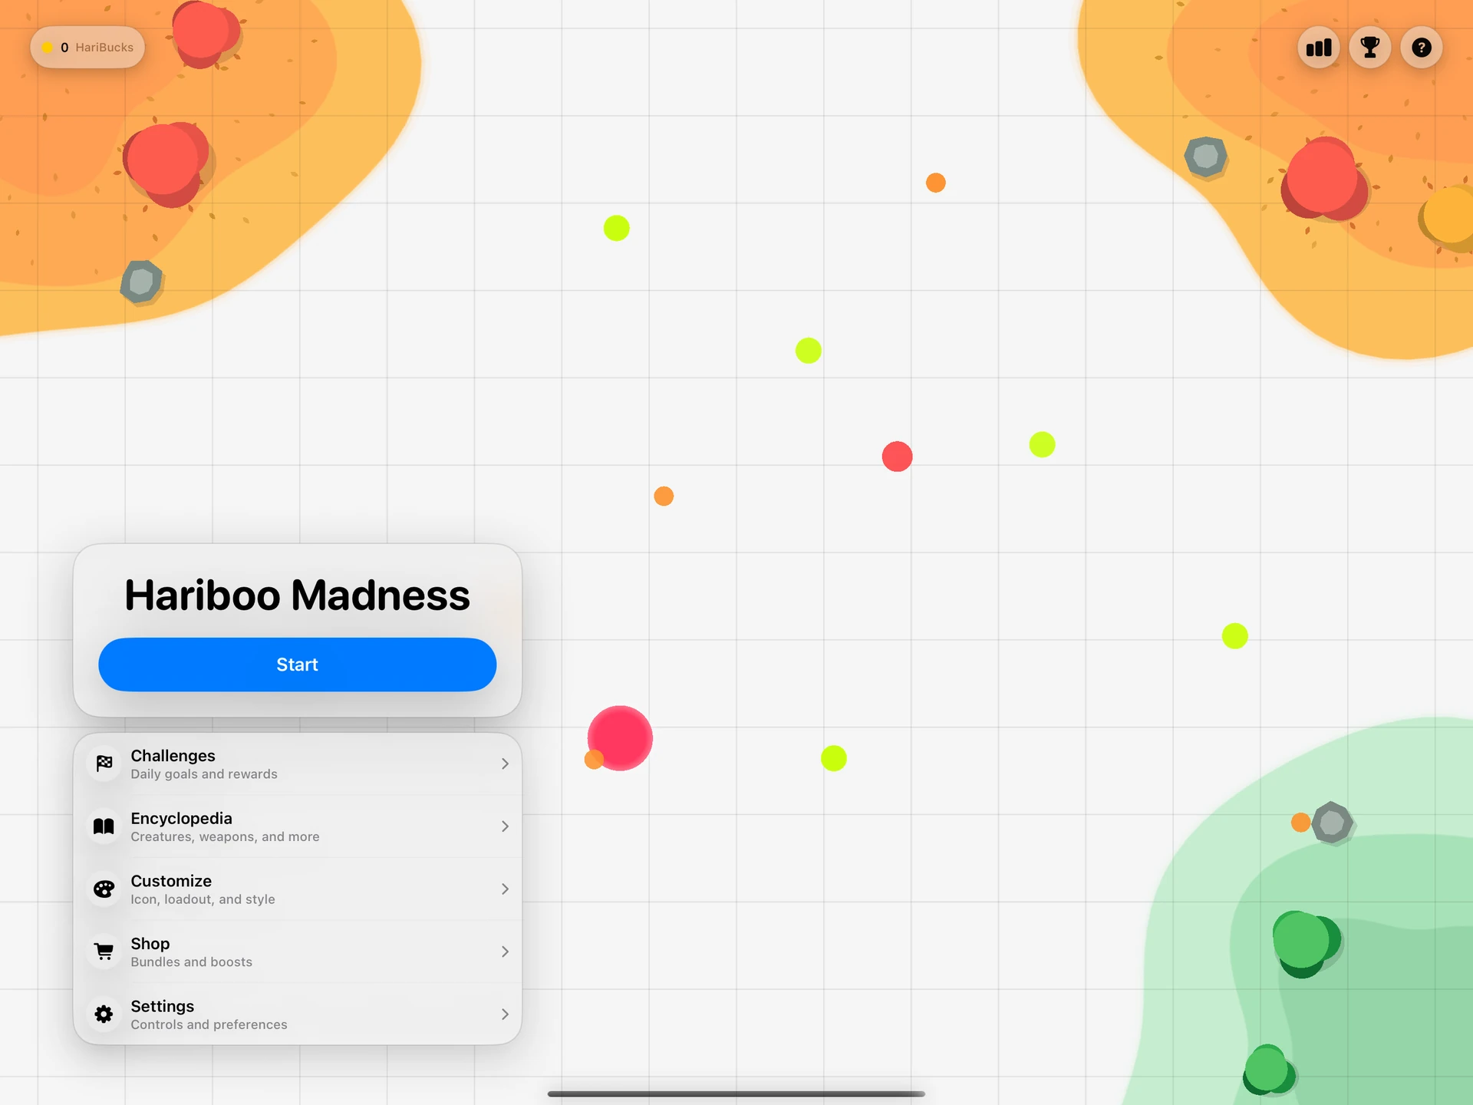
Task: Expand the Encyclopedia row chevron
Action: 505,826
